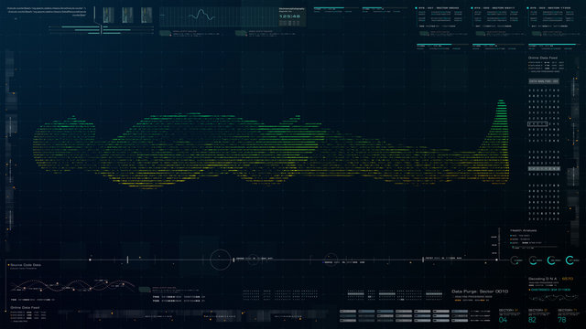The width and height of the screenshot is (586, 329).
Task: Click the green tag icon under first top-right sector panel
Action: click(424, 33)
